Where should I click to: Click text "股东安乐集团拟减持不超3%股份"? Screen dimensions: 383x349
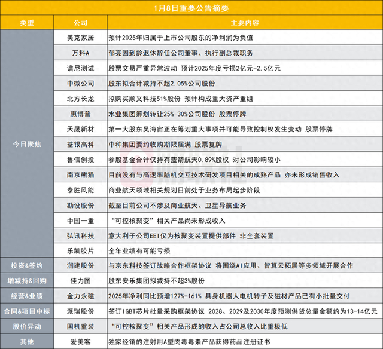coord(157,281)
